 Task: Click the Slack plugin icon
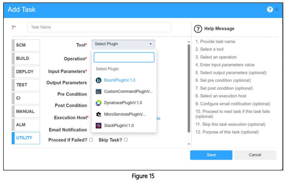point(99,126)
